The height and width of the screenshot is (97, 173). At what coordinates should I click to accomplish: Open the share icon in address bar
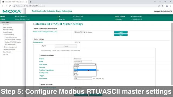point(159,6)
